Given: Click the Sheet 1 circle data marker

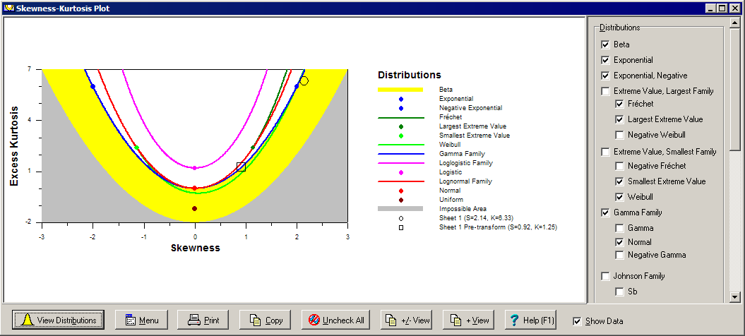Looking at the screenshot, I should [x=304, y=81].
